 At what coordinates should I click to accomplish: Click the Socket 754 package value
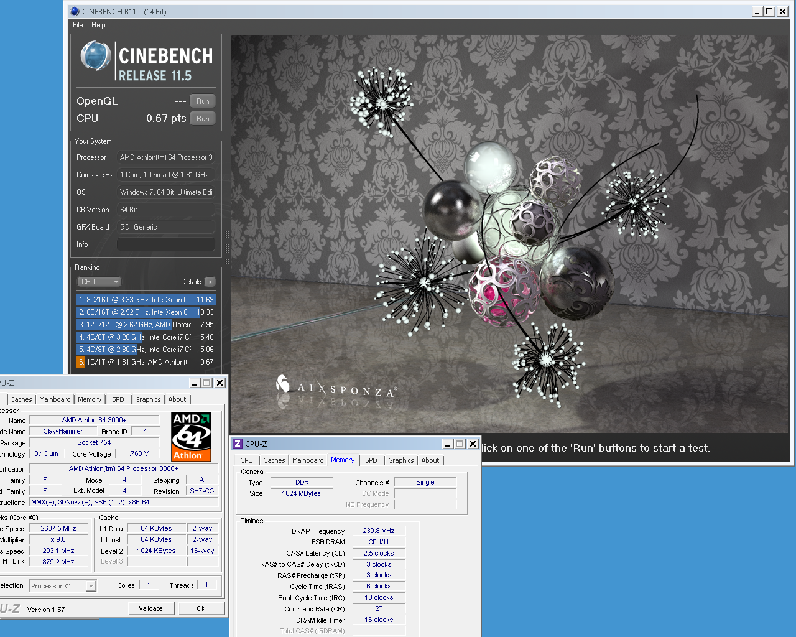(x=94, y=442)
